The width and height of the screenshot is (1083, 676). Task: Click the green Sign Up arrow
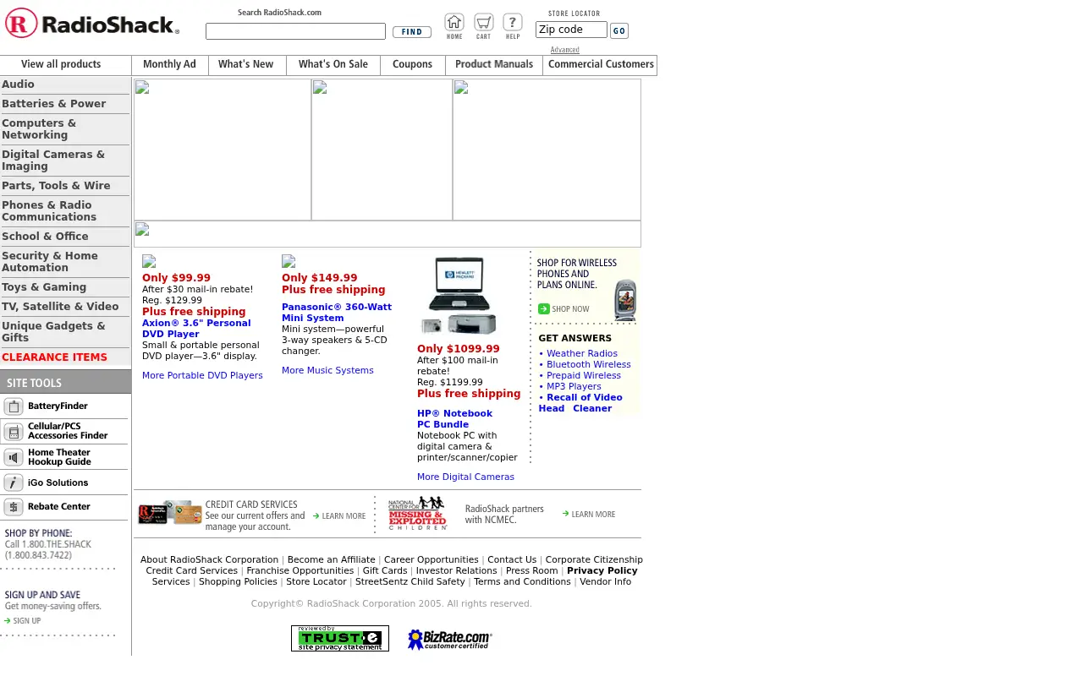tap(8, 621)
